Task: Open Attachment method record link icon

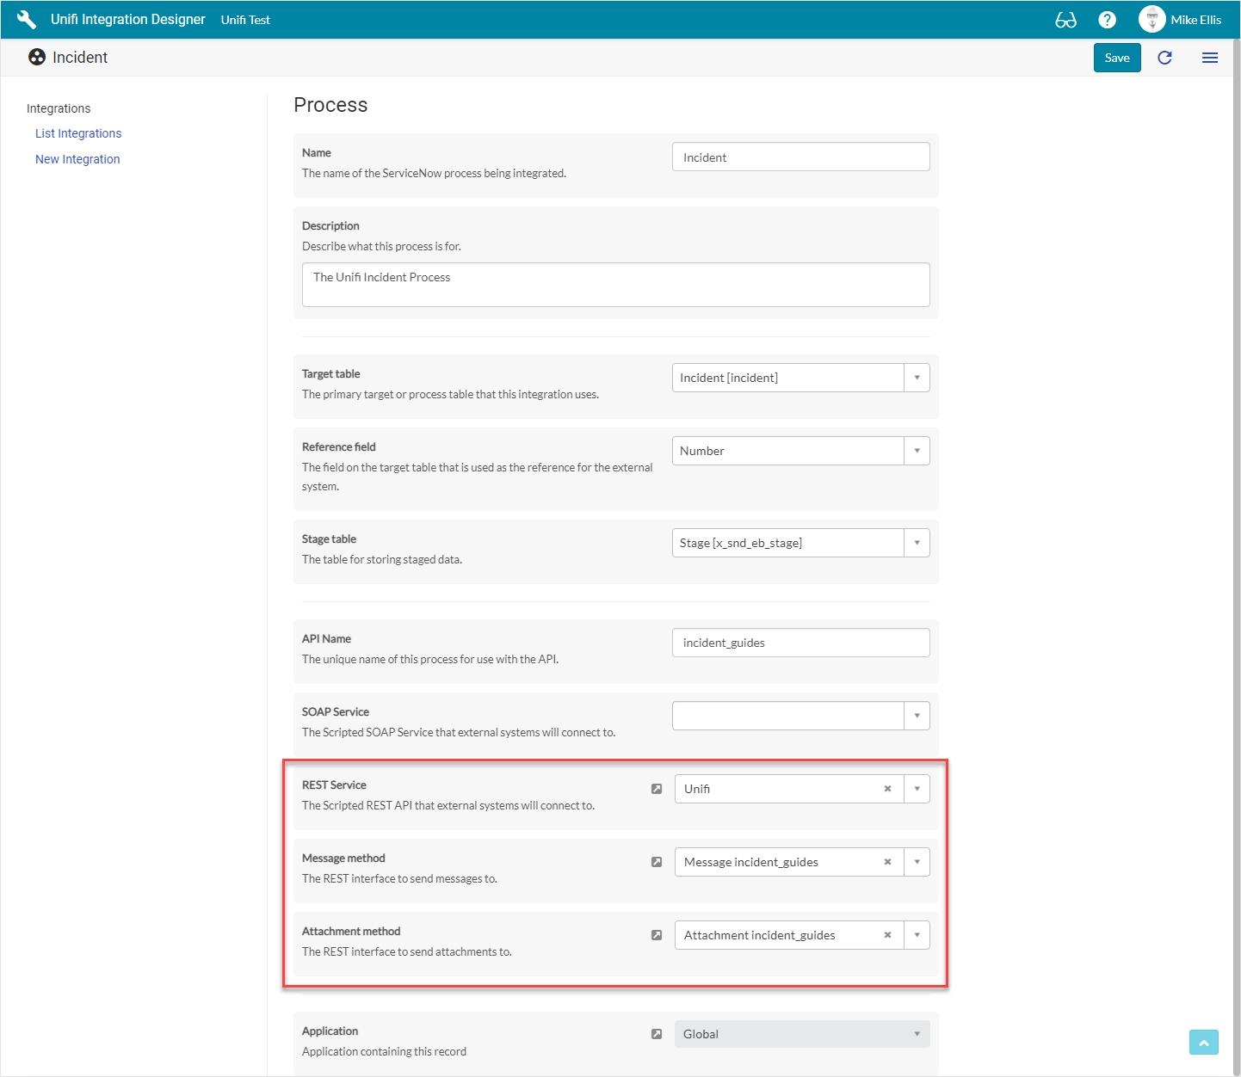Action: (657, 935)
